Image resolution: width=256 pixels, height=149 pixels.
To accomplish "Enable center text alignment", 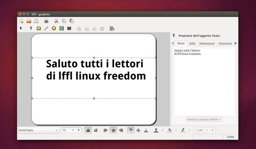I will 113,130.
